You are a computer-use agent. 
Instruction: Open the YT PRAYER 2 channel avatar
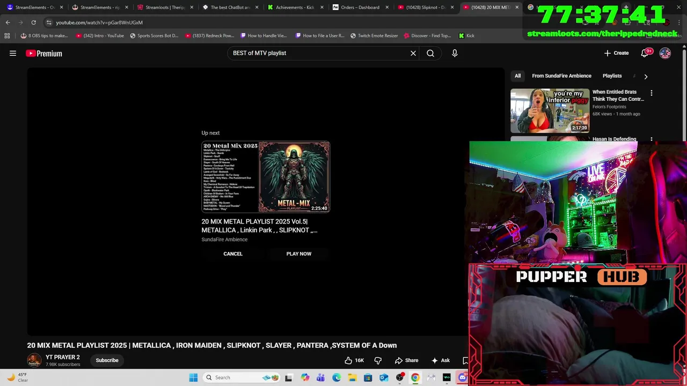[x=34, y=360]
